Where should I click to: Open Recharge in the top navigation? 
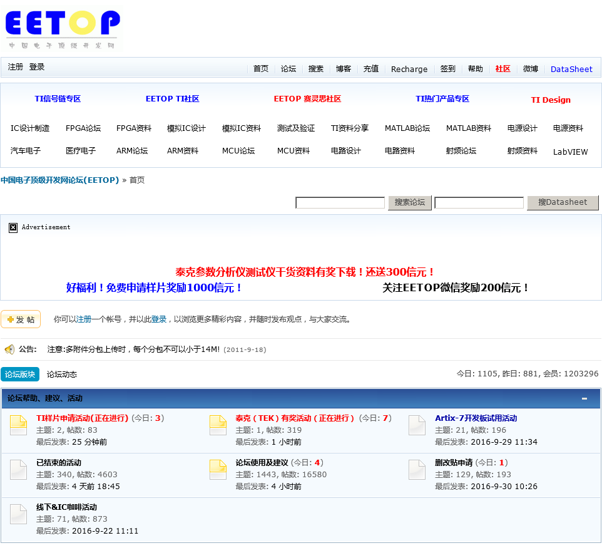tap(409, 69)
